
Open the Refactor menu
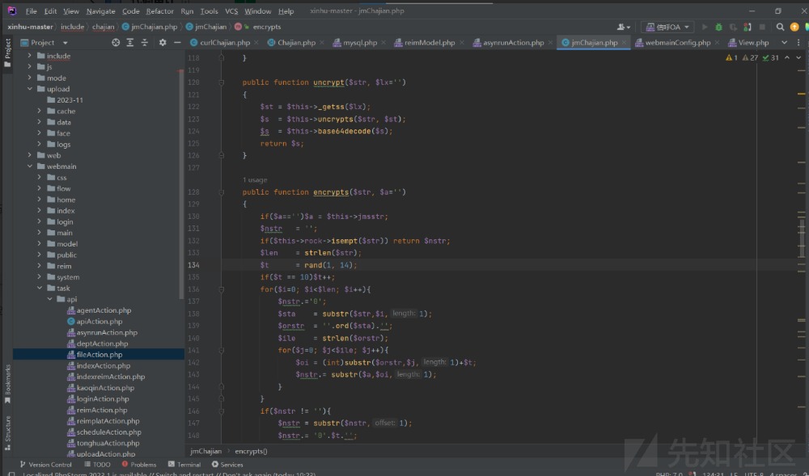coord(159,11)
